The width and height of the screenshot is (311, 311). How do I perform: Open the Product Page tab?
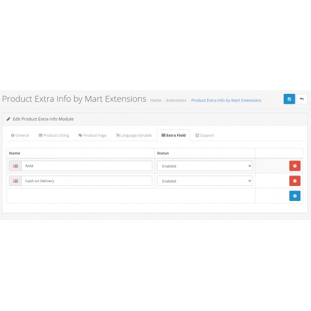[93, 136]
